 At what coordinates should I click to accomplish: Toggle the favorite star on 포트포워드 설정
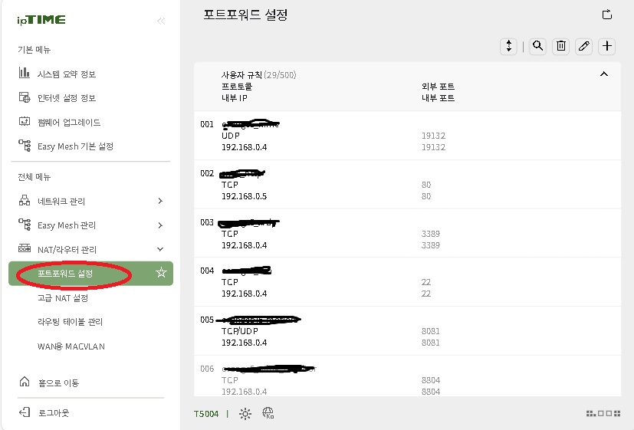161,273
